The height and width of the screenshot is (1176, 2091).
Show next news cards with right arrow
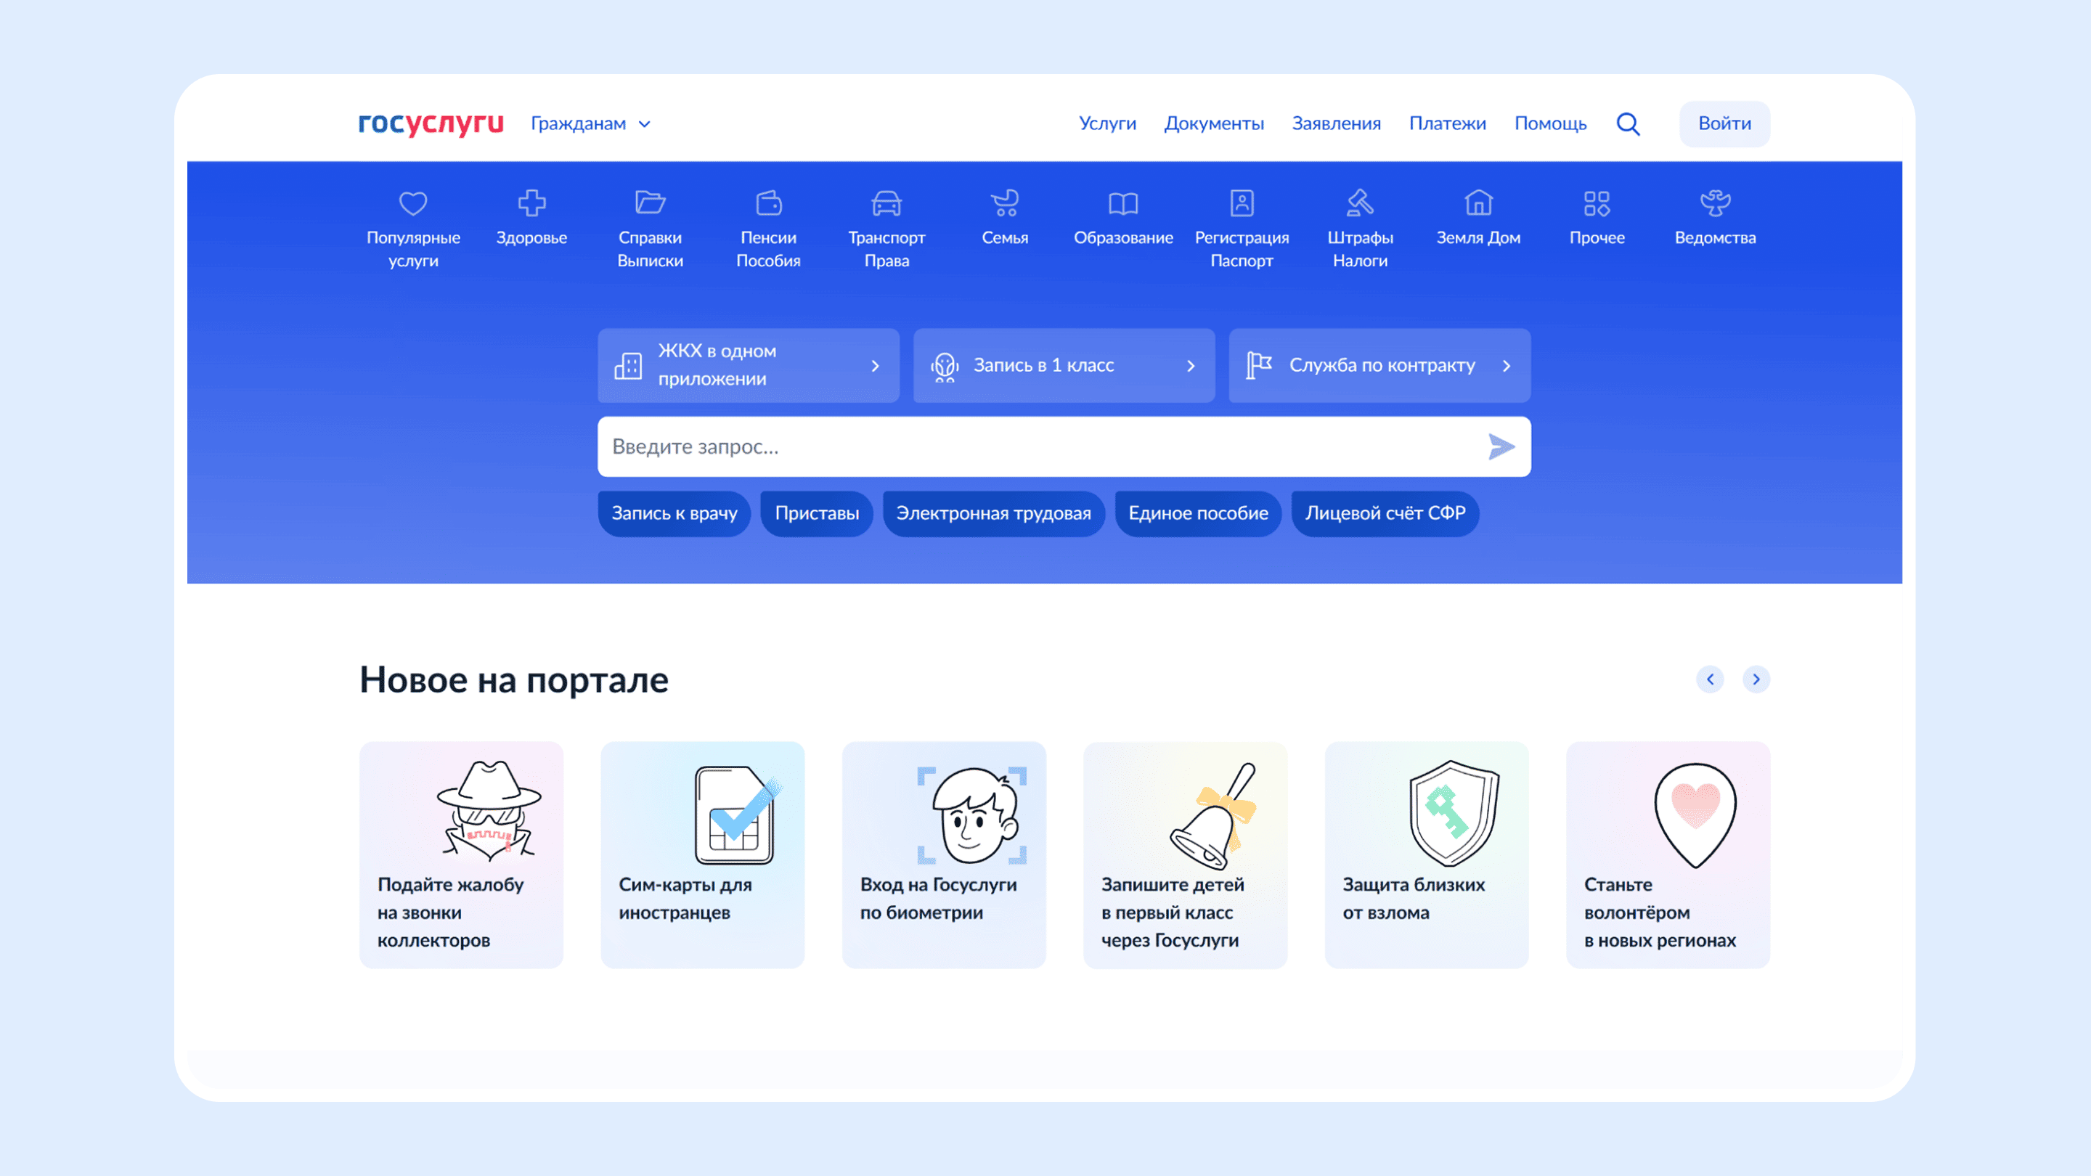click(1756, 679)
